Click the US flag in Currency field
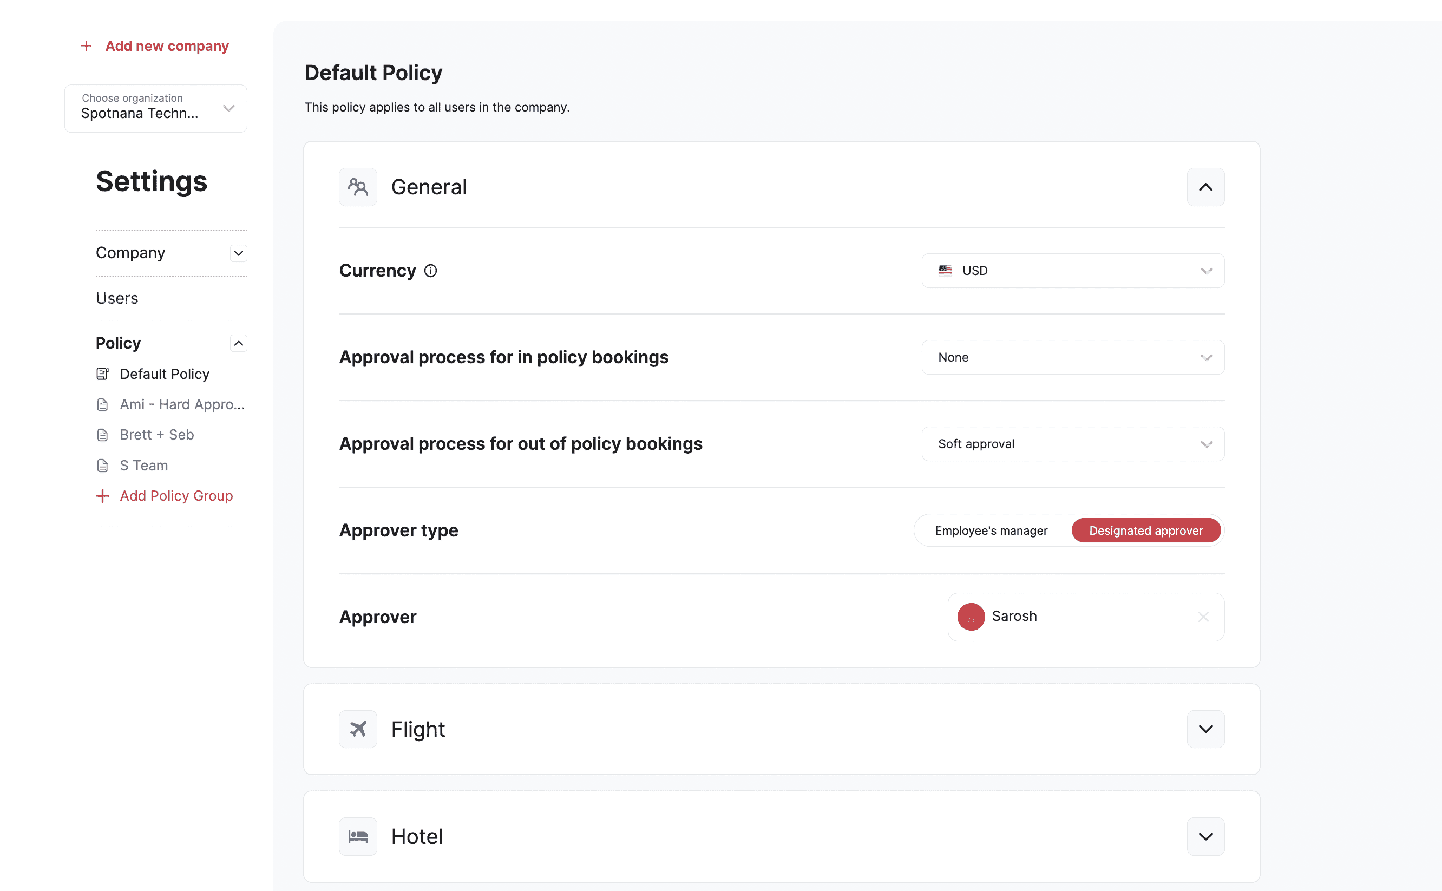1442x891 pixels. coord(945,271)
